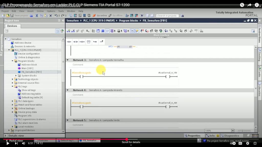Expand the Technology objects folder
The height and width of the screenshot is (147, 262).
click(13, 79)
